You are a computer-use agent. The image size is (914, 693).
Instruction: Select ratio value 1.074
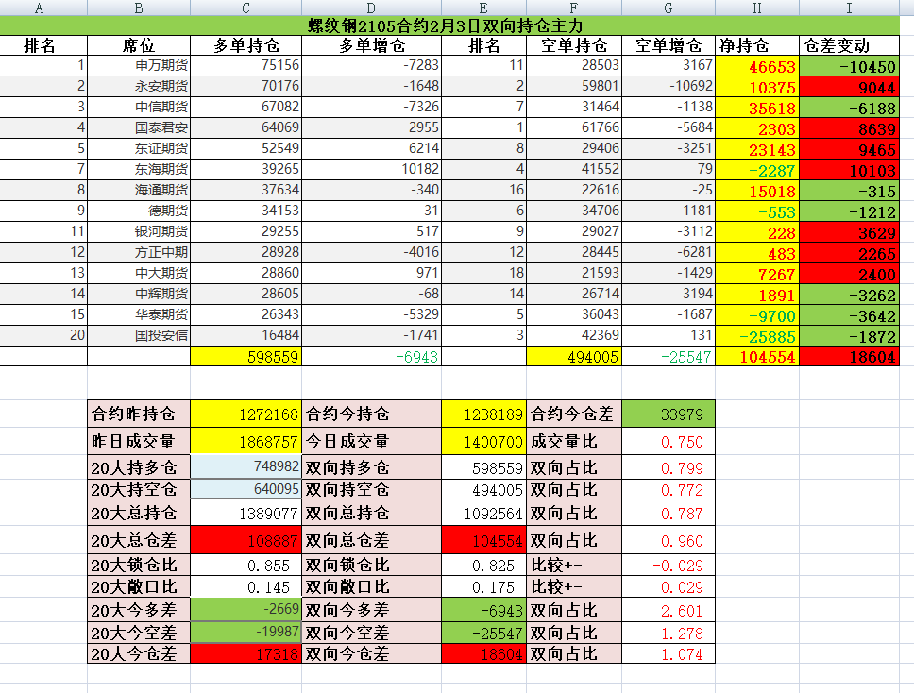669,654
